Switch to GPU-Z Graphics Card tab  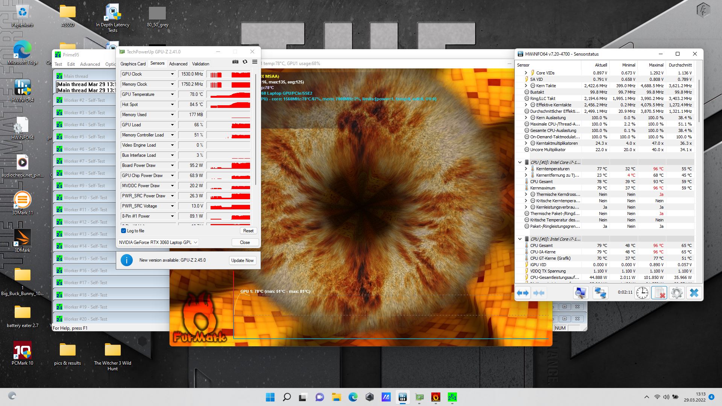coord(133,64)
